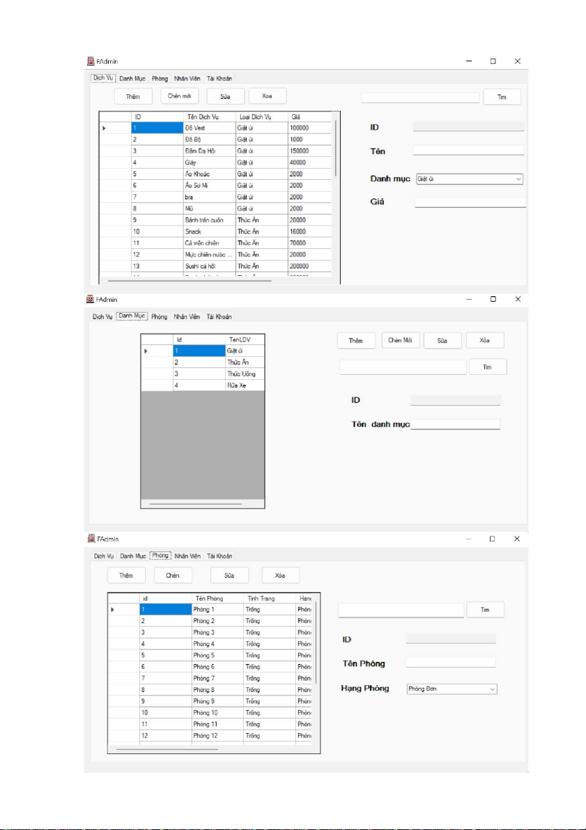586x830 pixels.
Task: Select the Cá viên chiên service cell
Action: point(210,243)
